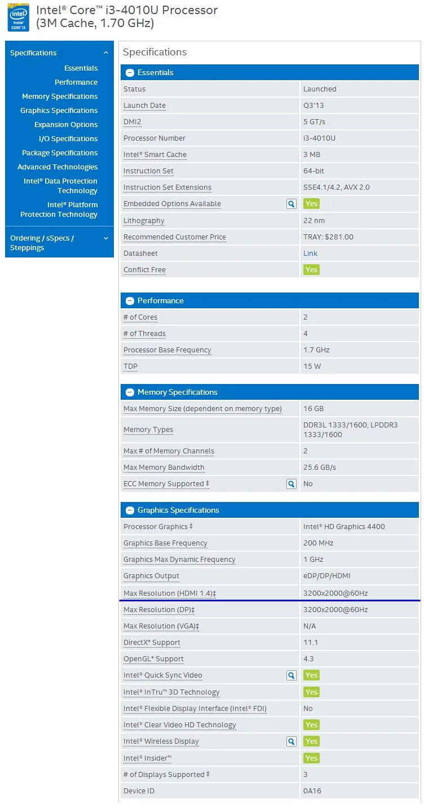Image resolution: width=424 pixels, height=812 pixels.
Task: Open Essentials in the sidebar
Action: 81,68
